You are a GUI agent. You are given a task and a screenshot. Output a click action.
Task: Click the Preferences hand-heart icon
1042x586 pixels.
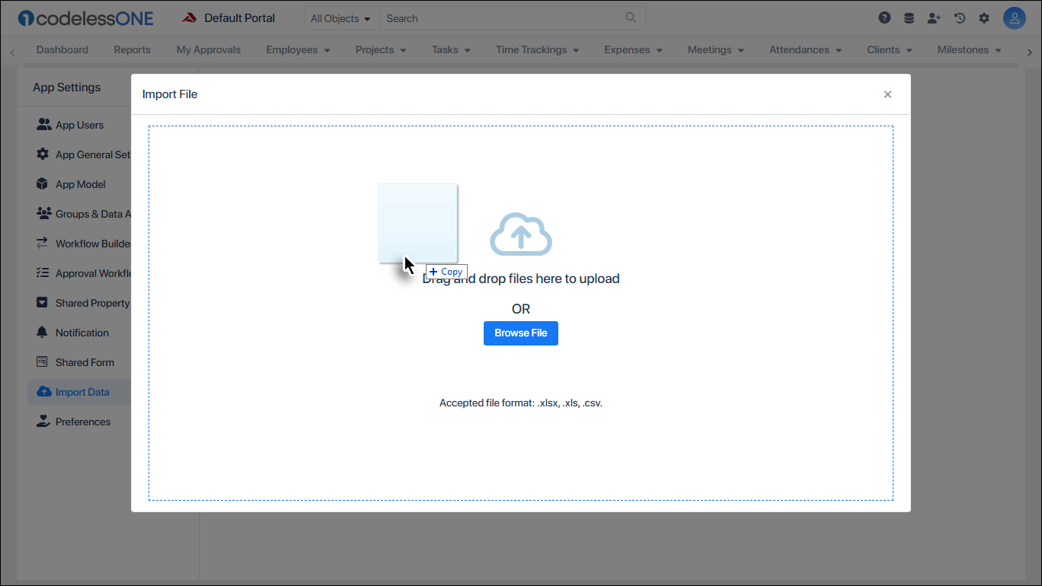click(x=43, y=422)
